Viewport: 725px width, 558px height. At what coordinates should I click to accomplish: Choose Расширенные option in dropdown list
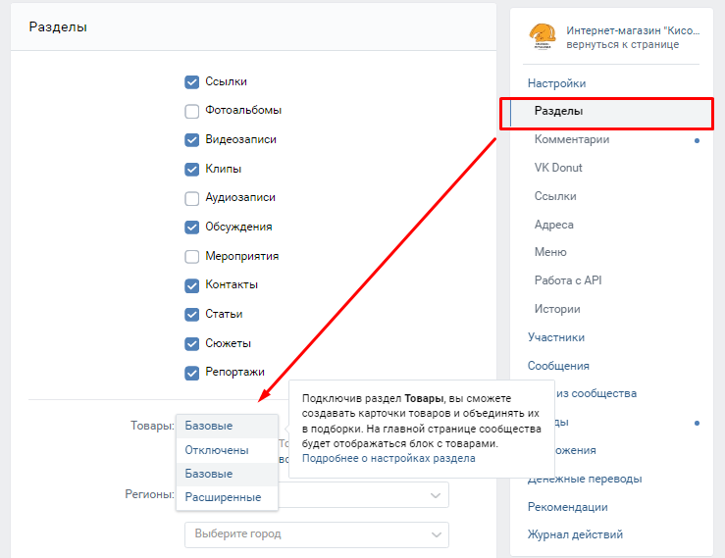point(223,497)
